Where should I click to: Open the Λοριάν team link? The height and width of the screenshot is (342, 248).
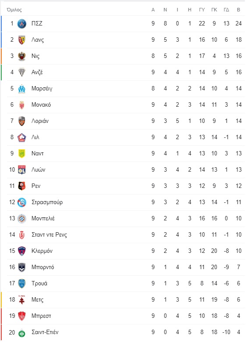(x=40, y=121)
